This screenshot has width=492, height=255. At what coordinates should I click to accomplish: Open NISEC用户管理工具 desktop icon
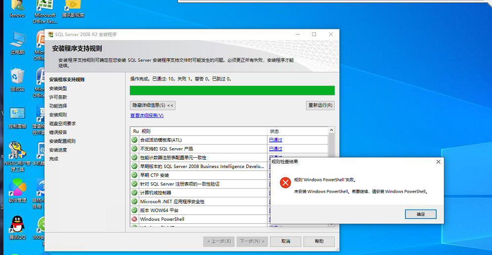tap(17, 156)
